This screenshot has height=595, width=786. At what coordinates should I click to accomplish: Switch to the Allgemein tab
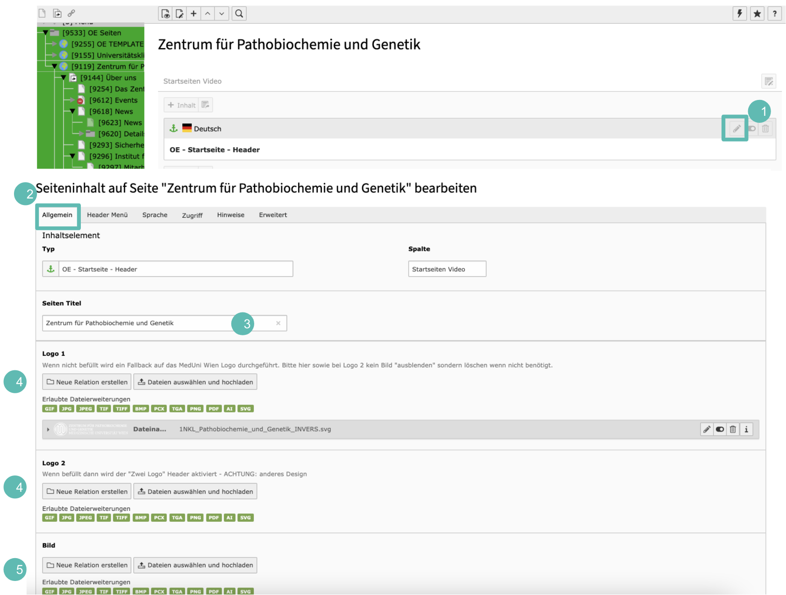[x=57, y=215]
